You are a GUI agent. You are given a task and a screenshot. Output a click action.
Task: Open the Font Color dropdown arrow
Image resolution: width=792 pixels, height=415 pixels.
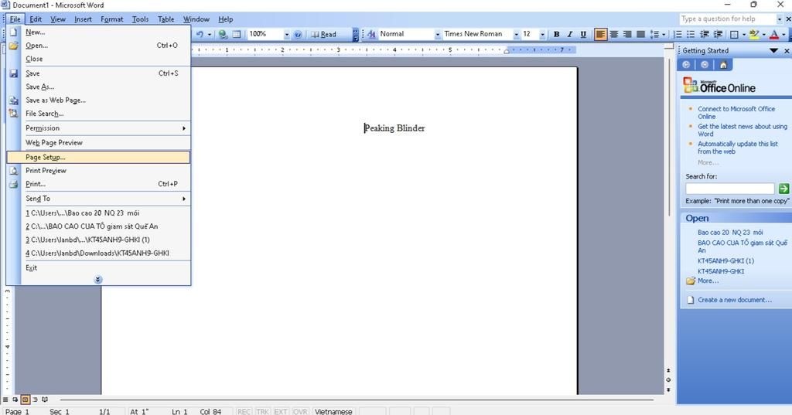pyautogui.click(x=783, y=34)
